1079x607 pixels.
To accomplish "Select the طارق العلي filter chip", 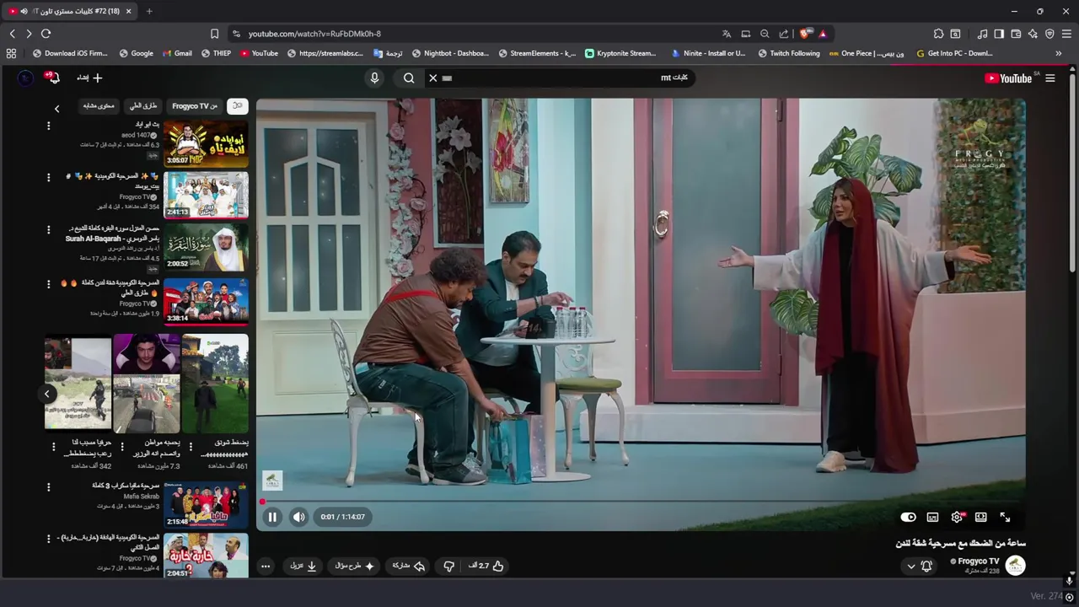I will pyautogui.click(x=143, y=106).
